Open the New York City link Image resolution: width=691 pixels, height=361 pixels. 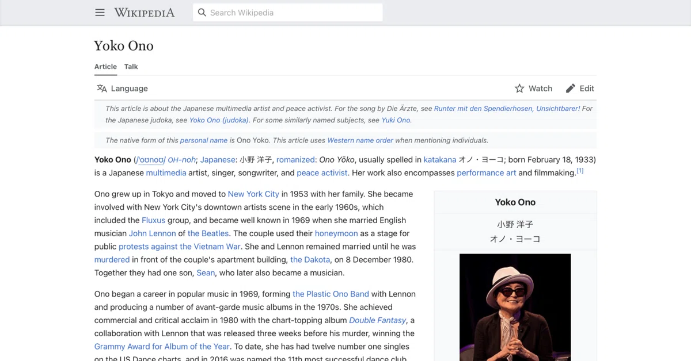[x=253, y=194]
